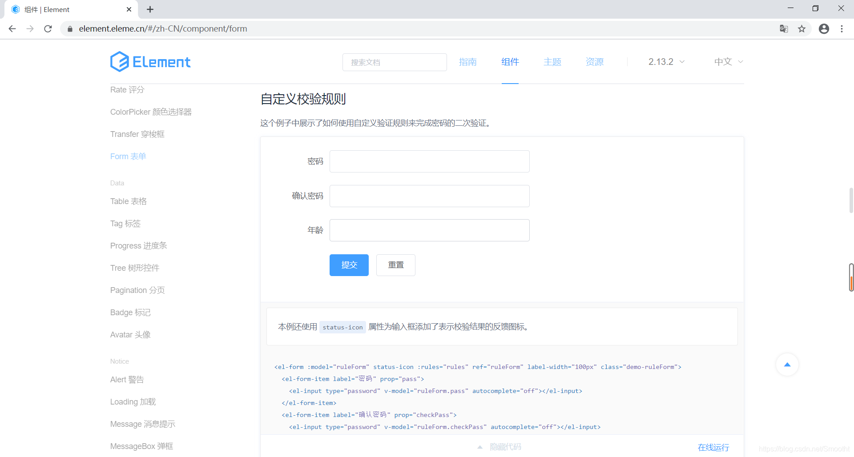Viewport: 854px width, 457px height.
Task: Open Rate 评分 in the sidebar
Action: coord(127,90)
